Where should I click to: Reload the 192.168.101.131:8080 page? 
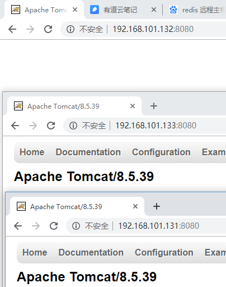click(54, 226)
